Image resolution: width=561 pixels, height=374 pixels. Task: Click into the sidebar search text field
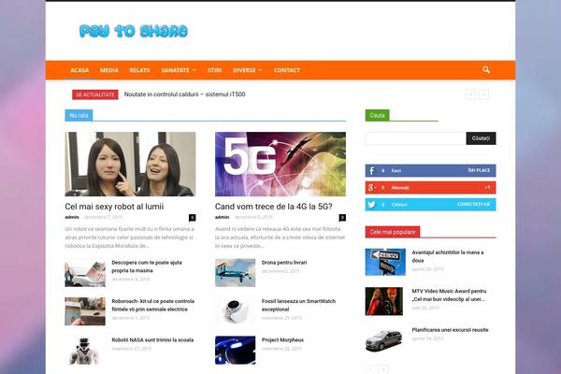[x=415, y=138]
